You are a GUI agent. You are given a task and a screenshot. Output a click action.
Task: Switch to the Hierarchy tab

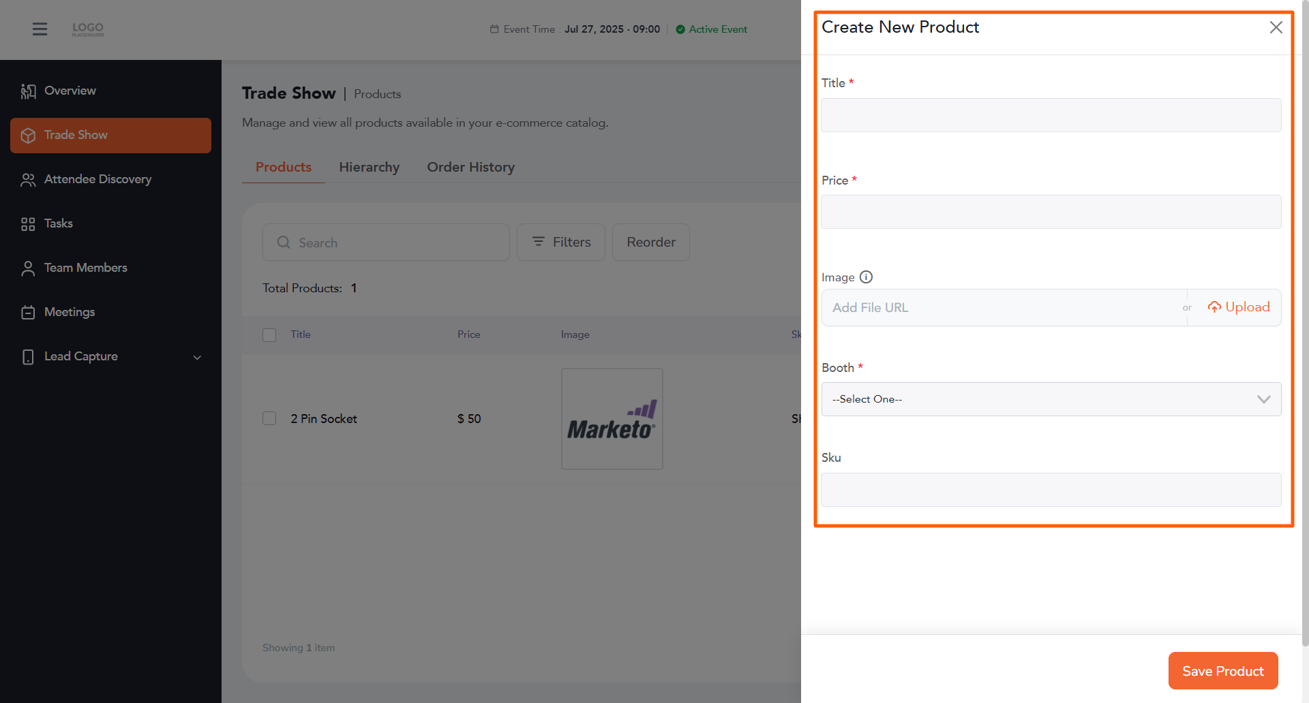click(370, 167)
